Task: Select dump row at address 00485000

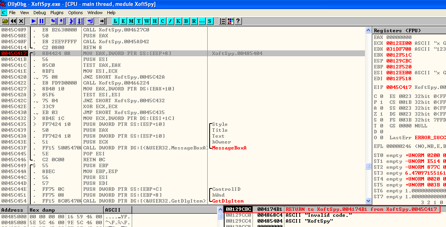Action: click(x=66, y=216)
